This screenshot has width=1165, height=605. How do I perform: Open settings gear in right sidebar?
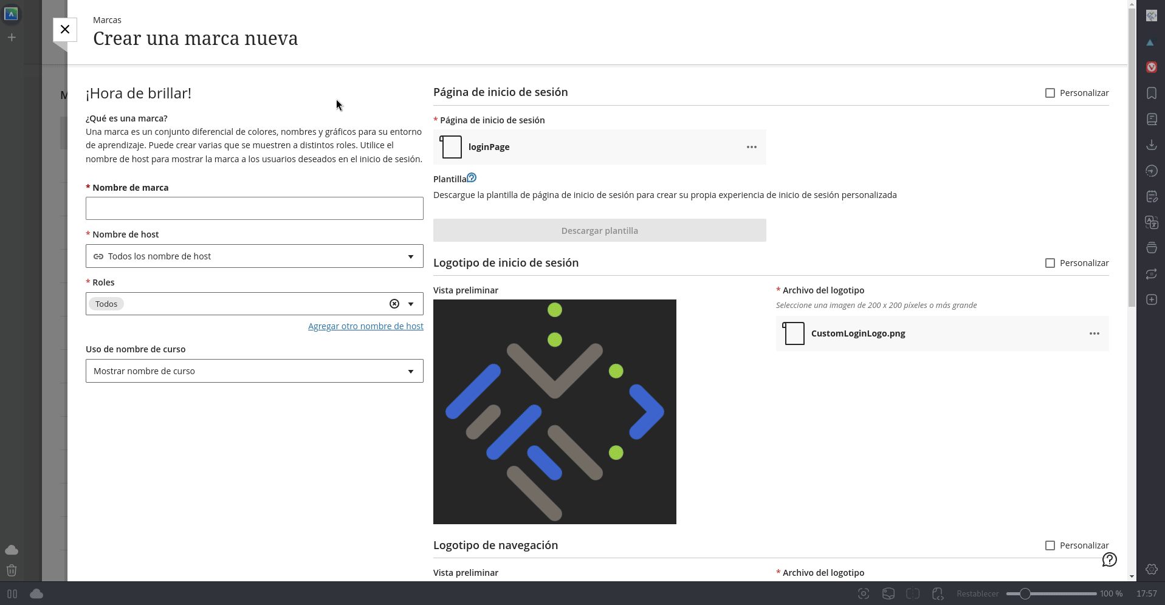(x=1152, y=569)
